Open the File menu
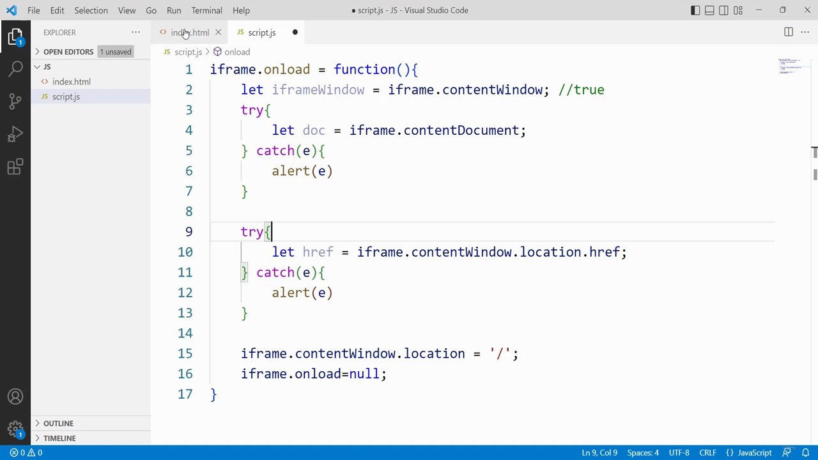This screenshot has height=460, width=818. (34, 10)
